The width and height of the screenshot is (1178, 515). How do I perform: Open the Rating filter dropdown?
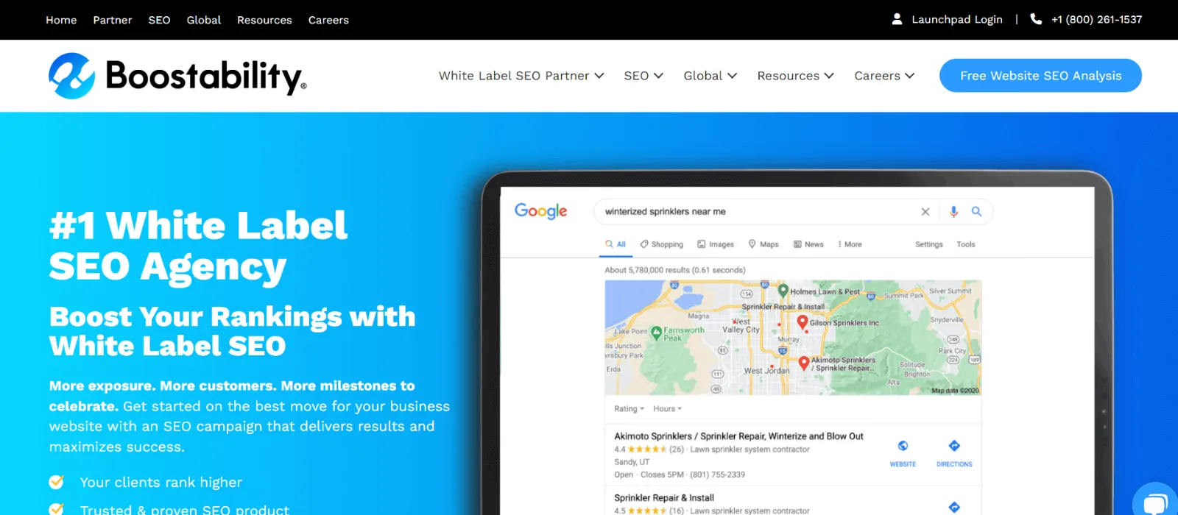[x=629, y=409]
